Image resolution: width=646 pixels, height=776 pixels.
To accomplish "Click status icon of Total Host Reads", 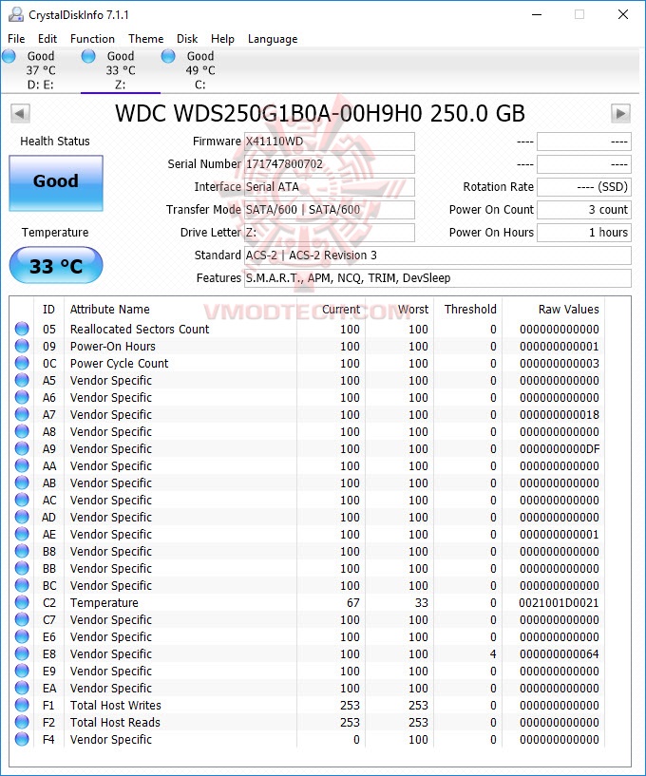I will (x=22, y=722).
